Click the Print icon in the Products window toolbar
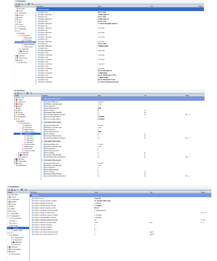The image size is (217, 261). point(15,190)
